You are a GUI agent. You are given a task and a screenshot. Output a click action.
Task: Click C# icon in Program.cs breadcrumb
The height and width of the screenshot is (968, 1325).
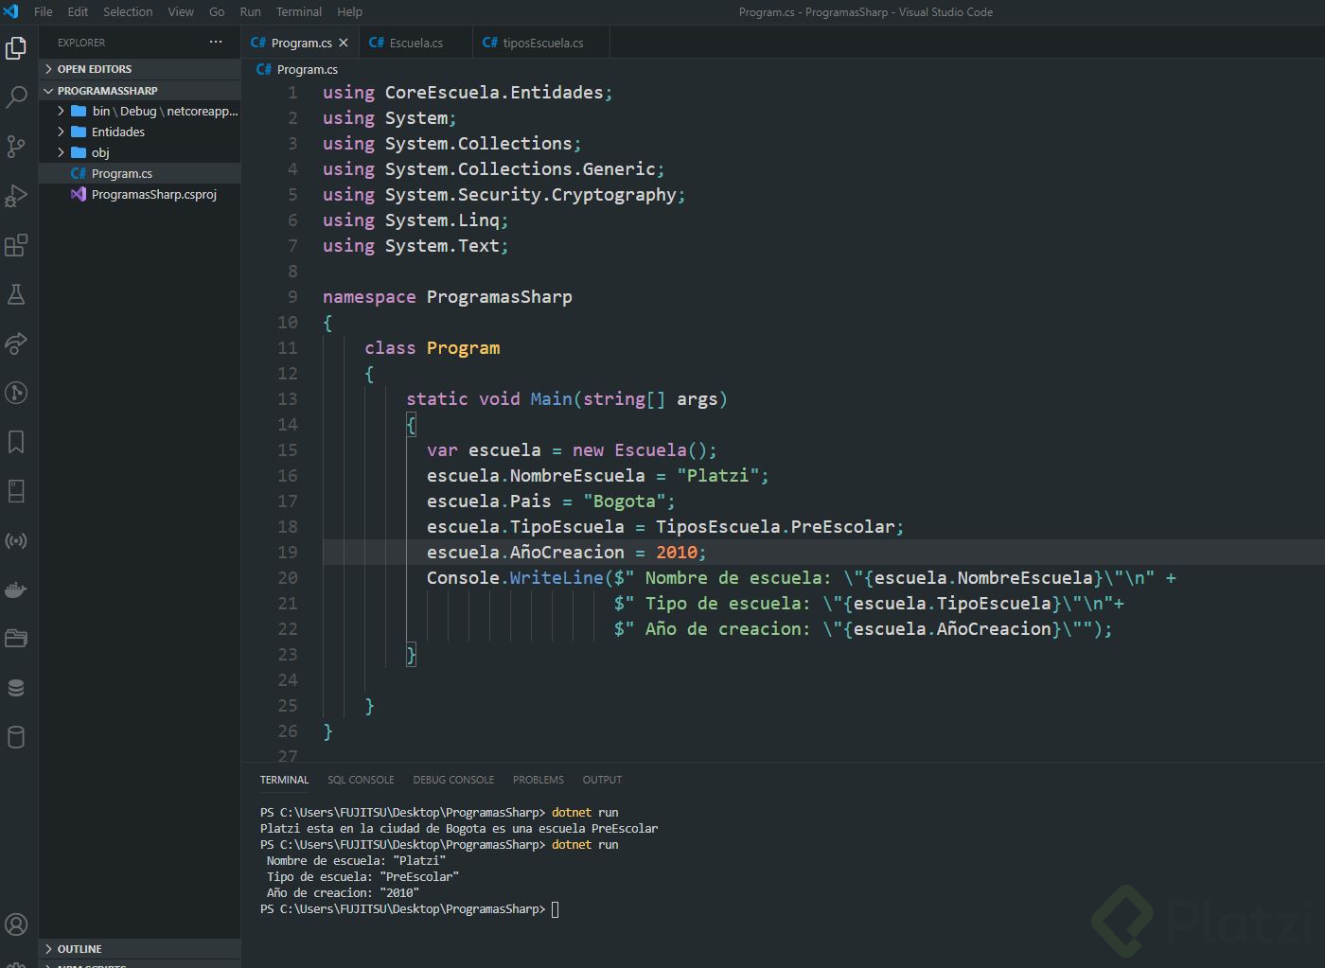tap(264, 69)
